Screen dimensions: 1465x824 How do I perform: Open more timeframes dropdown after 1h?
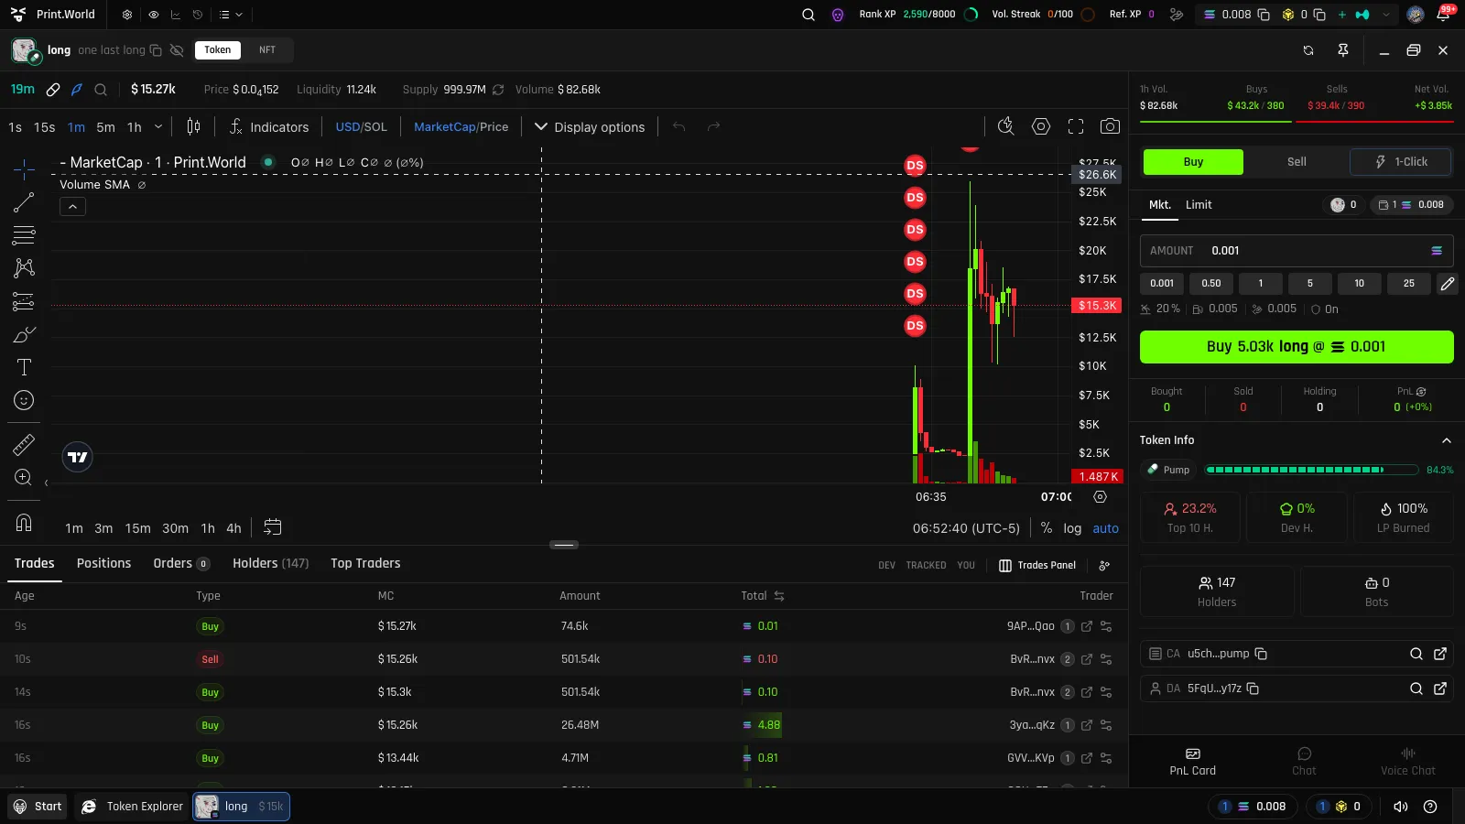(x=158, y=126)
